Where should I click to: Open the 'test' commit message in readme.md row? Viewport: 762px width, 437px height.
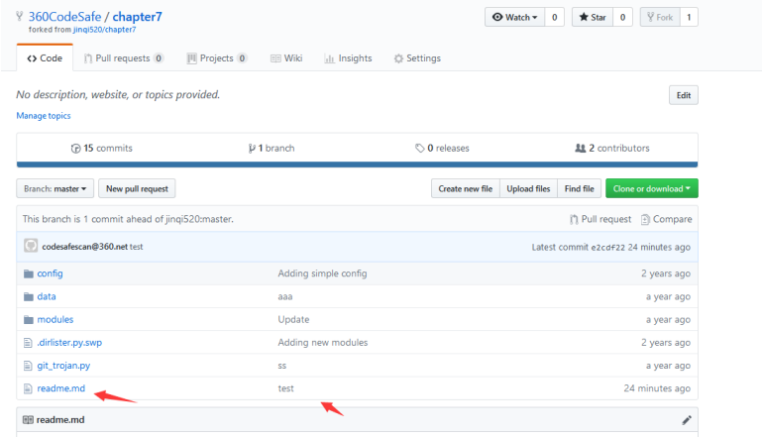(x=285, y=388)
